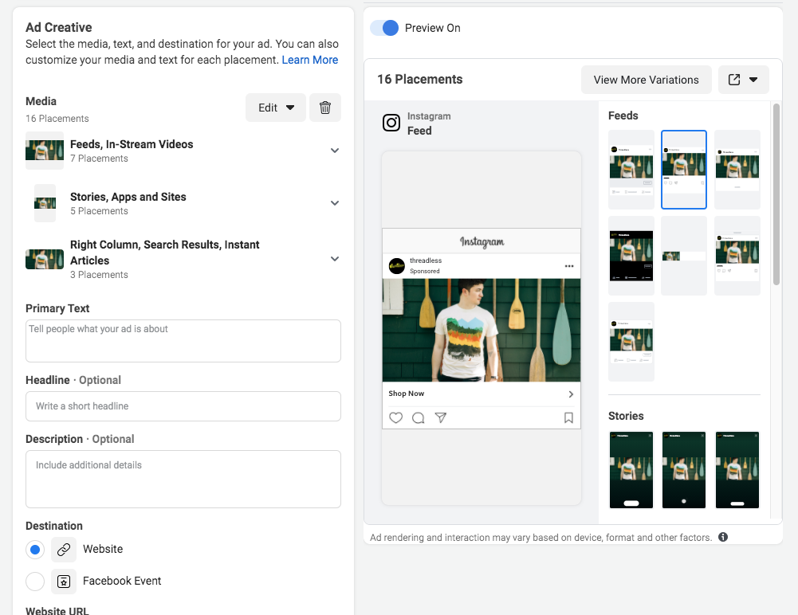
Task: Open the external share preview dropdown
Action: (x=743, y=80)
